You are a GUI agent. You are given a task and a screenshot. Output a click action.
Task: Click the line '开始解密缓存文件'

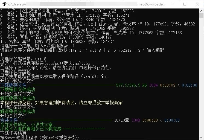(x=18, y=107)
